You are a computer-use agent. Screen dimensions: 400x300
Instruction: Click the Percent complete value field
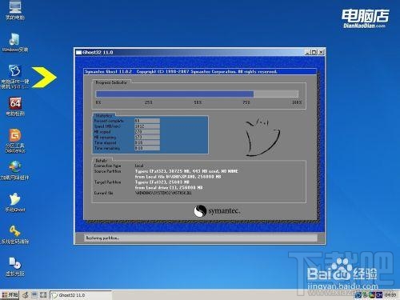click(x=147, y=121)
